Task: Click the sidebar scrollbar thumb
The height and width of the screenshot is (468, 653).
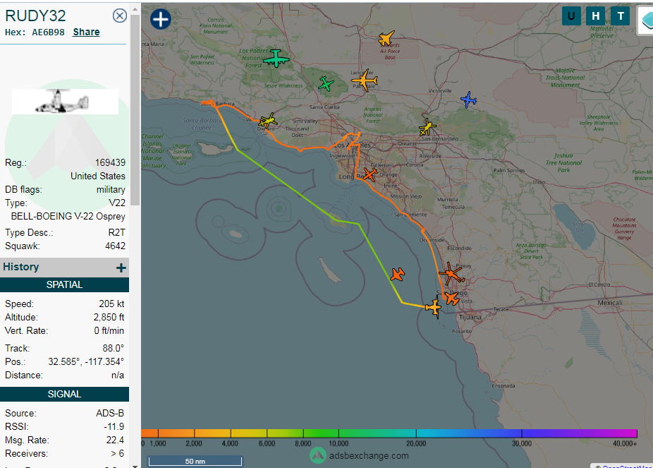Action: tap(135, 110)
